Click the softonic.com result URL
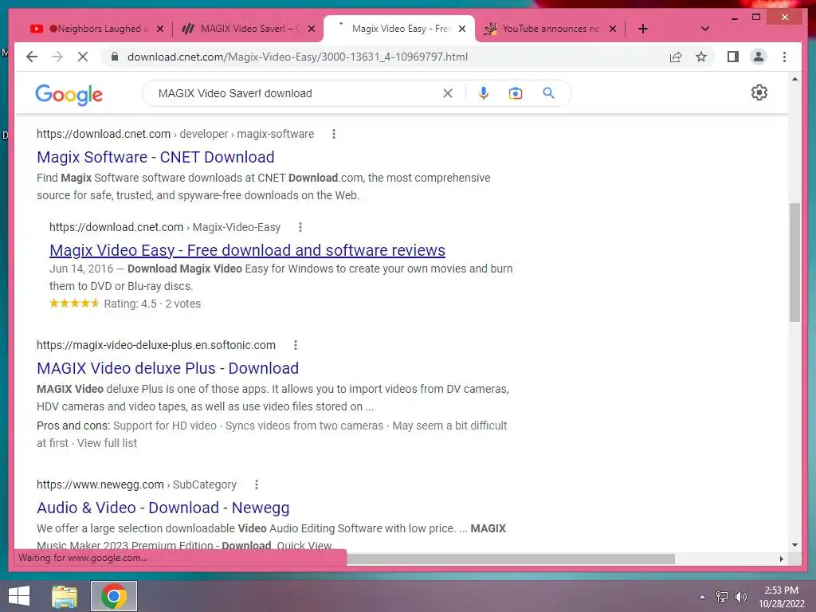Image resolution: width=816 pixels, height=612 pixels. (156, 345)
